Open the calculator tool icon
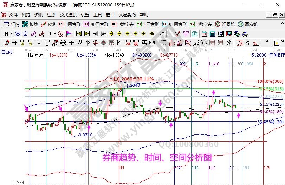285x185 pixels. point(212,34)
